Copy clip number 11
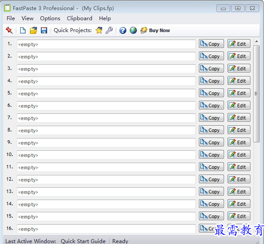268x244 pixels. [x=211, y=167]
